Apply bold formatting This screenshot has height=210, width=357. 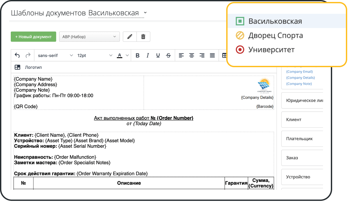[x=137, y=55]
